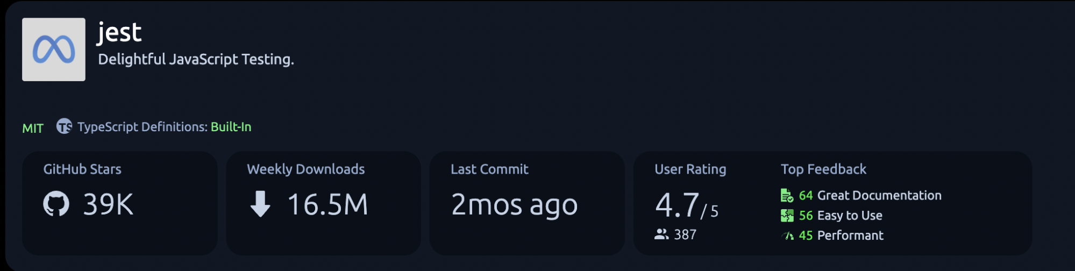The width and height of the screenshot is (1075, 271).
Task: Click the TypeScript TS badge icon
Action: [64, 126]
